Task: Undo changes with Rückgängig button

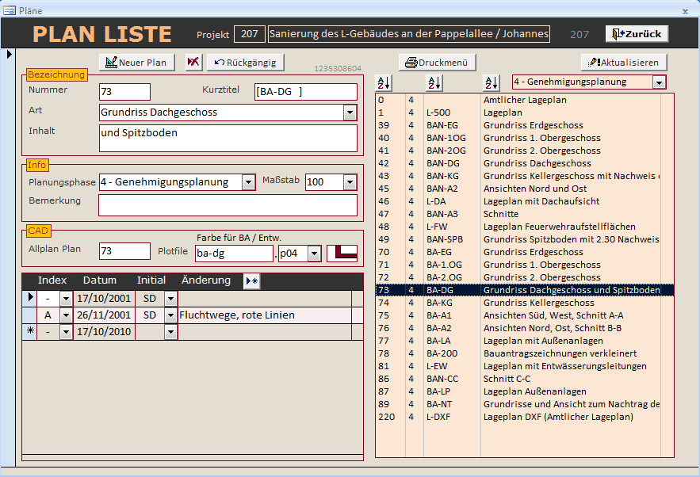Action: tap(245, 63)
